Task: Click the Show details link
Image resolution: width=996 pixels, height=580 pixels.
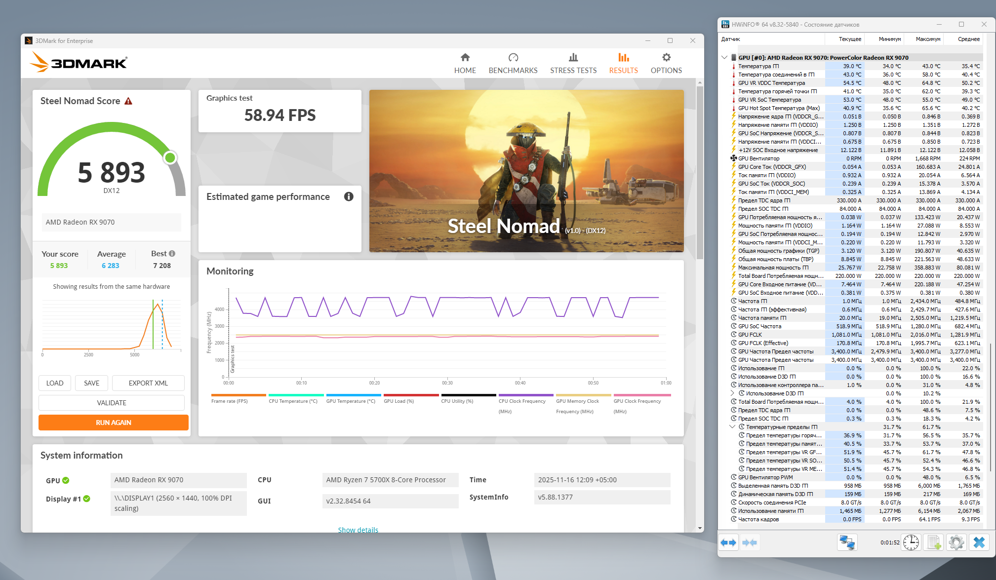Action: pos(358,530)
